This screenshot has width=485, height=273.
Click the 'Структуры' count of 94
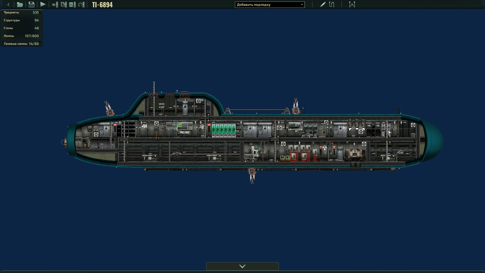(x=37, y=20)
